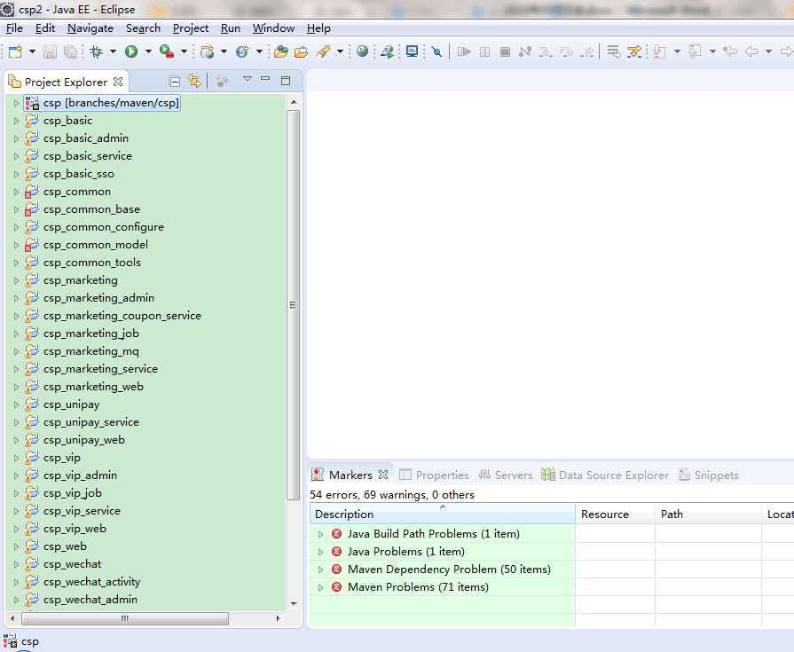Viewport: 794px width, 652px height.
Task: Select the csp_marketing_coupon_service project
Action: pyautogui.click(x=122, y=316)
